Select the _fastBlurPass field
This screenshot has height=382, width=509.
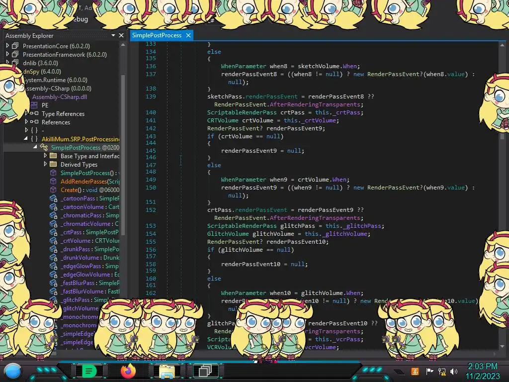90,283
